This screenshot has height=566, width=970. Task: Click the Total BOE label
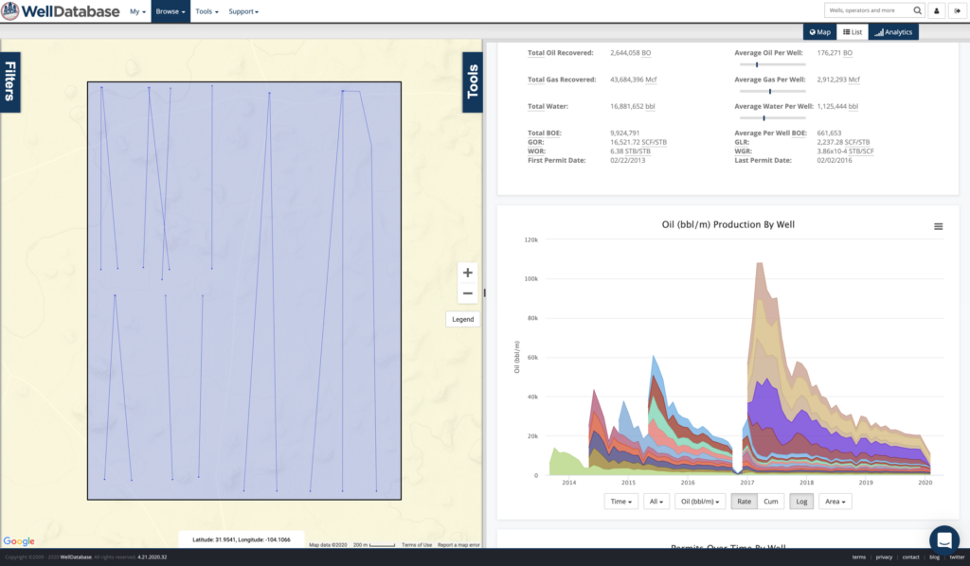tap(545, 133)
